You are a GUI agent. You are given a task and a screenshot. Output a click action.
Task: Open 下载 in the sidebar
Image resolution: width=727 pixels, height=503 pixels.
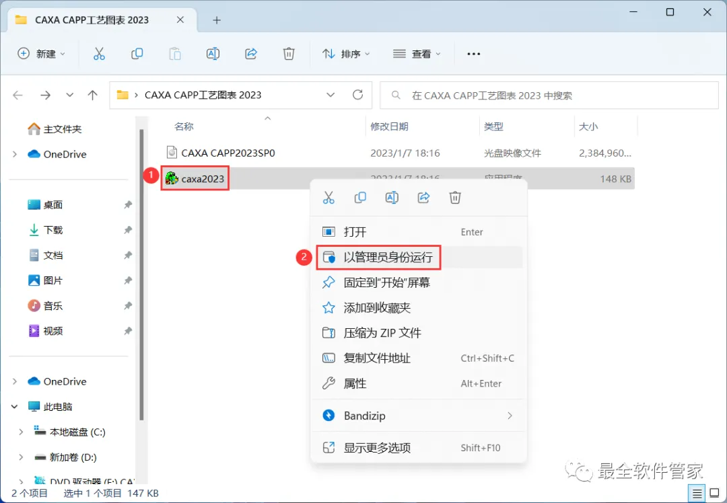point(46,230)
